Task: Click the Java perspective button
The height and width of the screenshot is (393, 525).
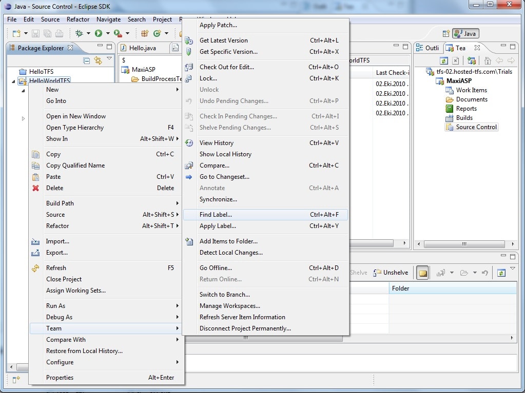Action: coord(466,33)
